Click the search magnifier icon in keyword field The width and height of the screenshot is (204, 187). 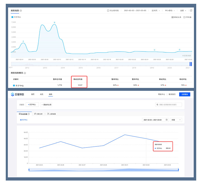(x=157, y=104)
